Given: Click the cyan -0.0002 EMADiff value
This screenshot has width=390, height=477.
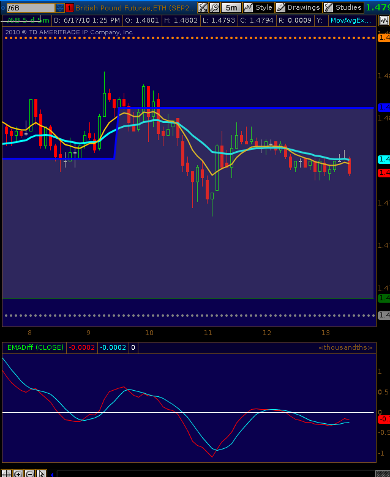Looking at the screenshot, I should pos(113,347).
